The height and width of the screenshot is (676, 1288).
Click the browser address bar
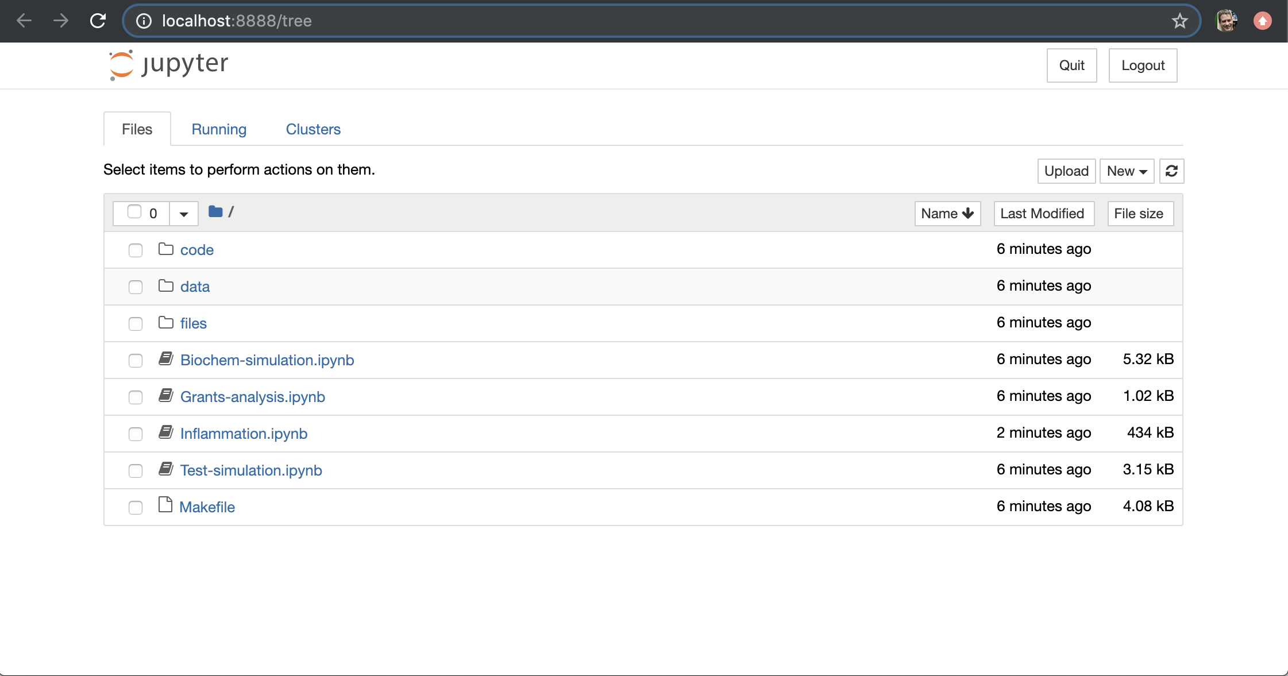point(632,21)
